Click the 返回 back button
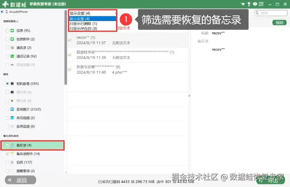 20,180
